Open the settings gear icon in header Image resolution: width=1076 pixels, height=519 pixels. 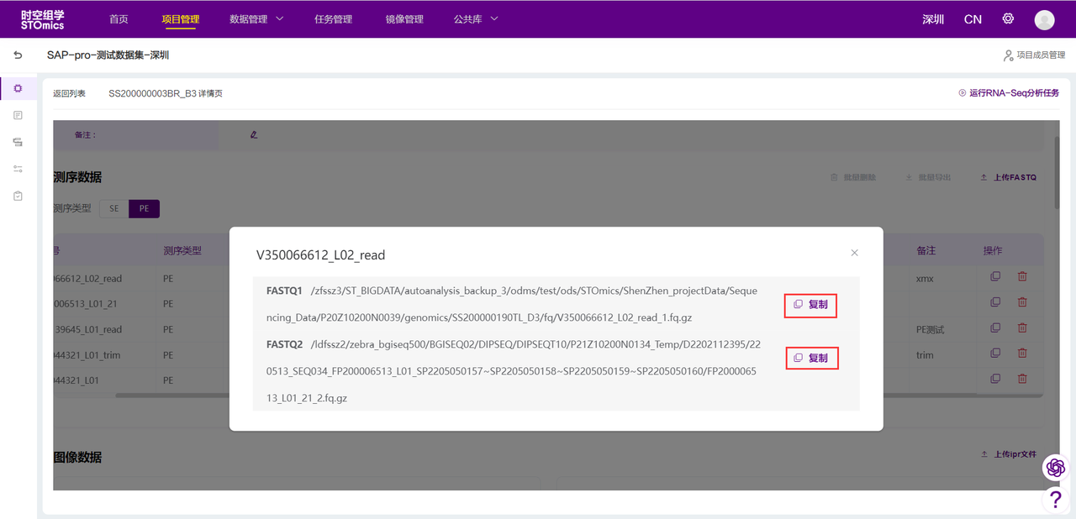click(1008, 18)
